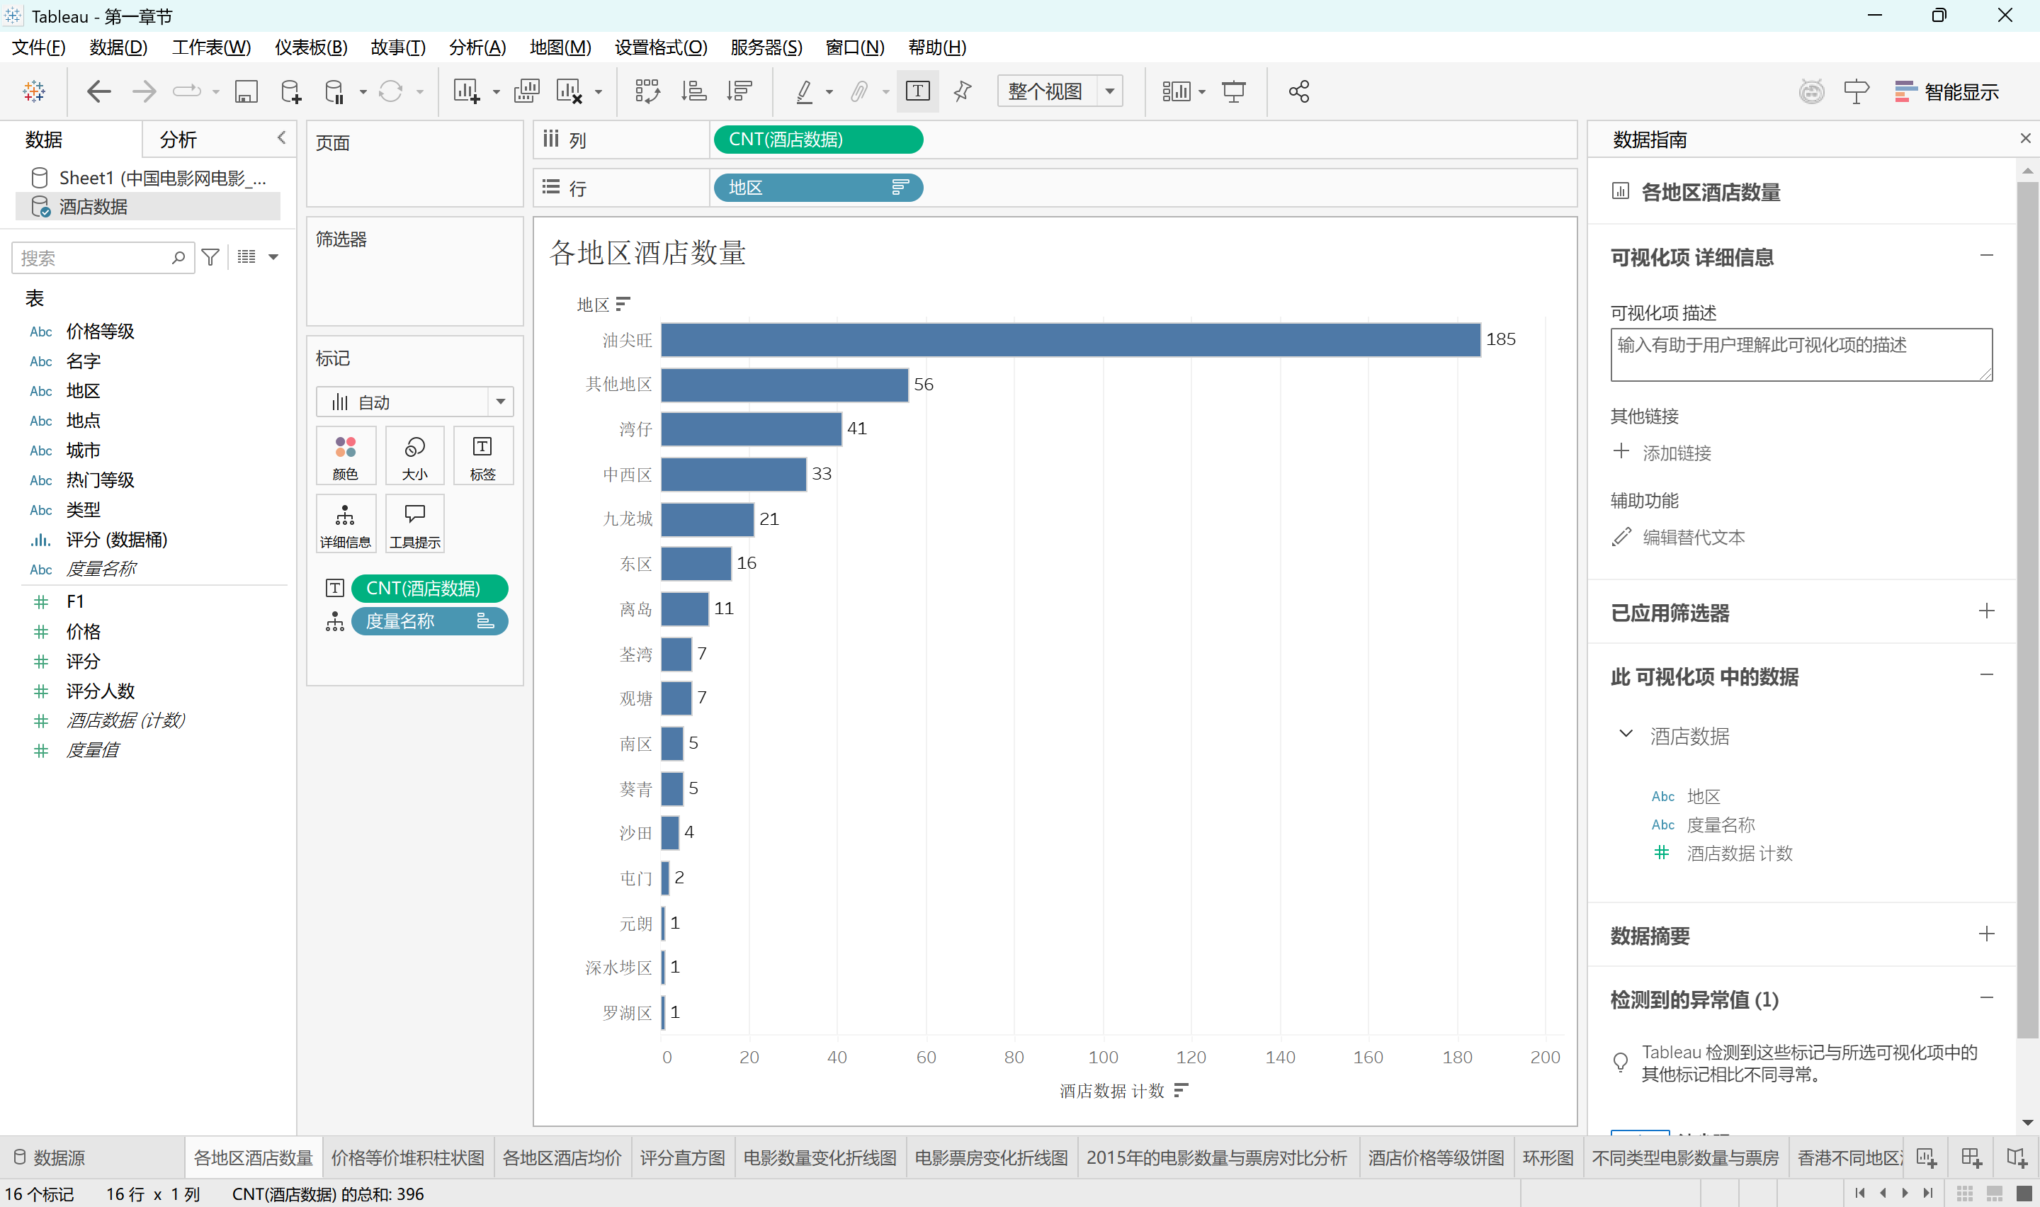Open the Color card in Marks

pos(346,455)
